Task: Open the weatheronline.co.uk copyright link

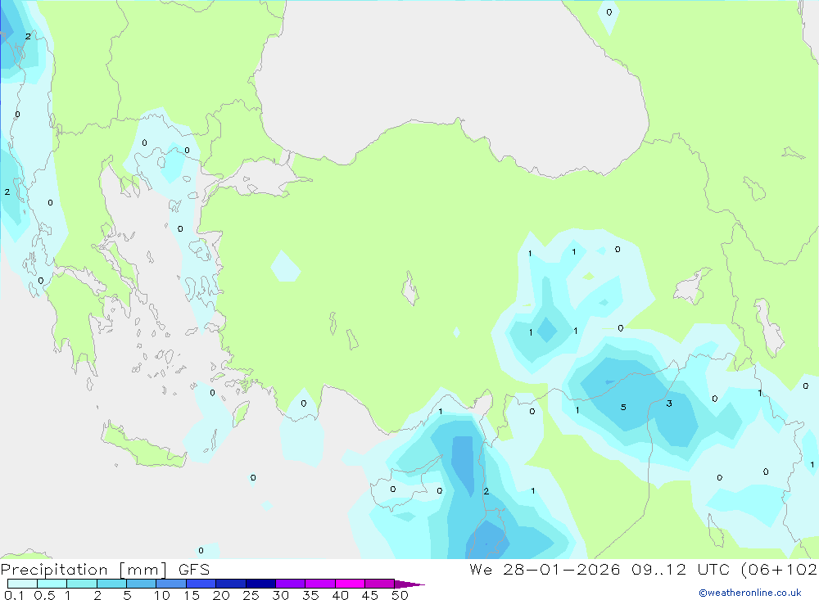Action: pyautogui.click(x=750, y=593)
